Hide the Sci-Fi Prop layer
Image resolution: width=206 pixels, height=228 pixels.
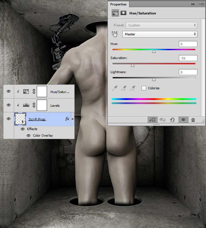[9, 119]
